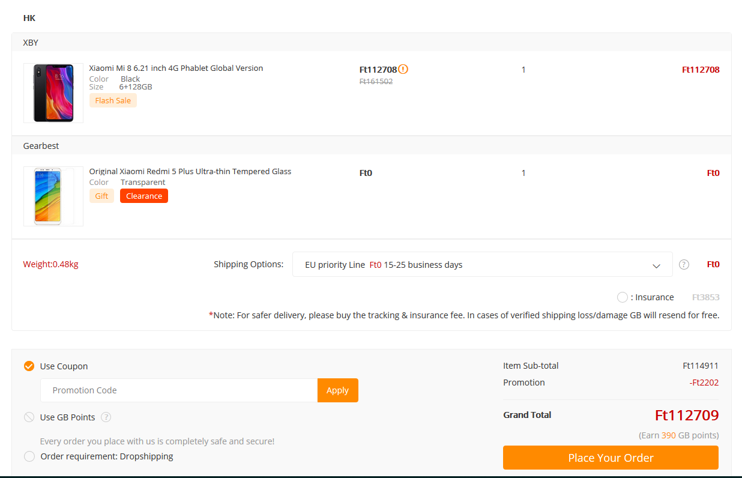
Task: Click the XBY seller name
Action: pyautogui.click(x=31, y=43)
